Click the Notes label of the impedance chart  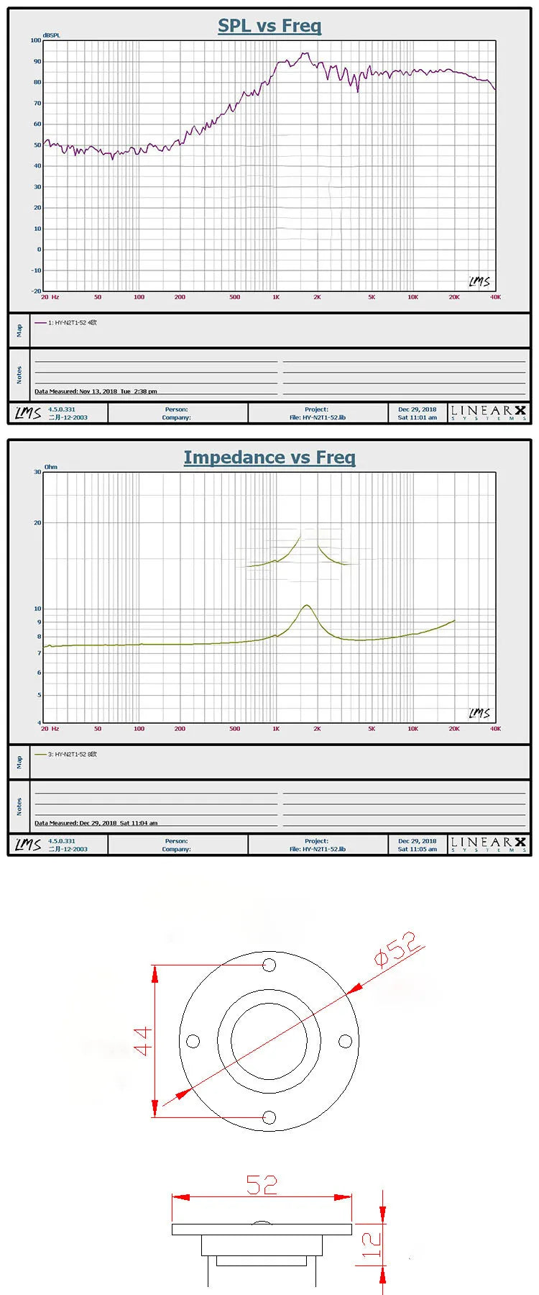click(19, 806)
